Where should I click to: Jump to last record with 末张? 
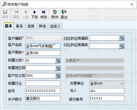pos(44,14)
